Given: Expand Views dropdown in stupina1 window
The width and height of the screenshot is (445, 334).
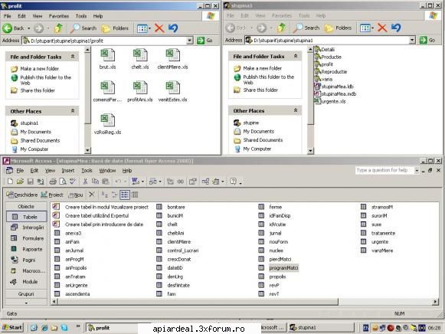Looking at the screenshot, I should coord(373,28).
